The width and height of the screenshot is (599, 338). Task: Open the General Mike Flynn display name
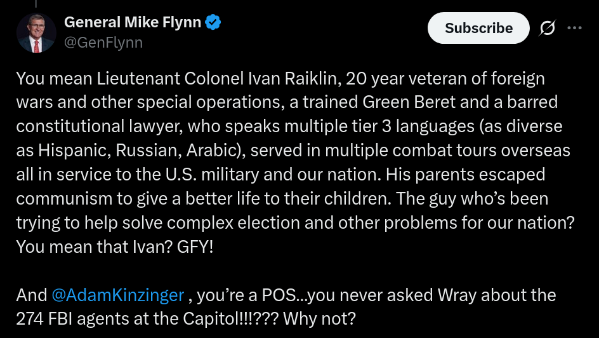(133, 23)
